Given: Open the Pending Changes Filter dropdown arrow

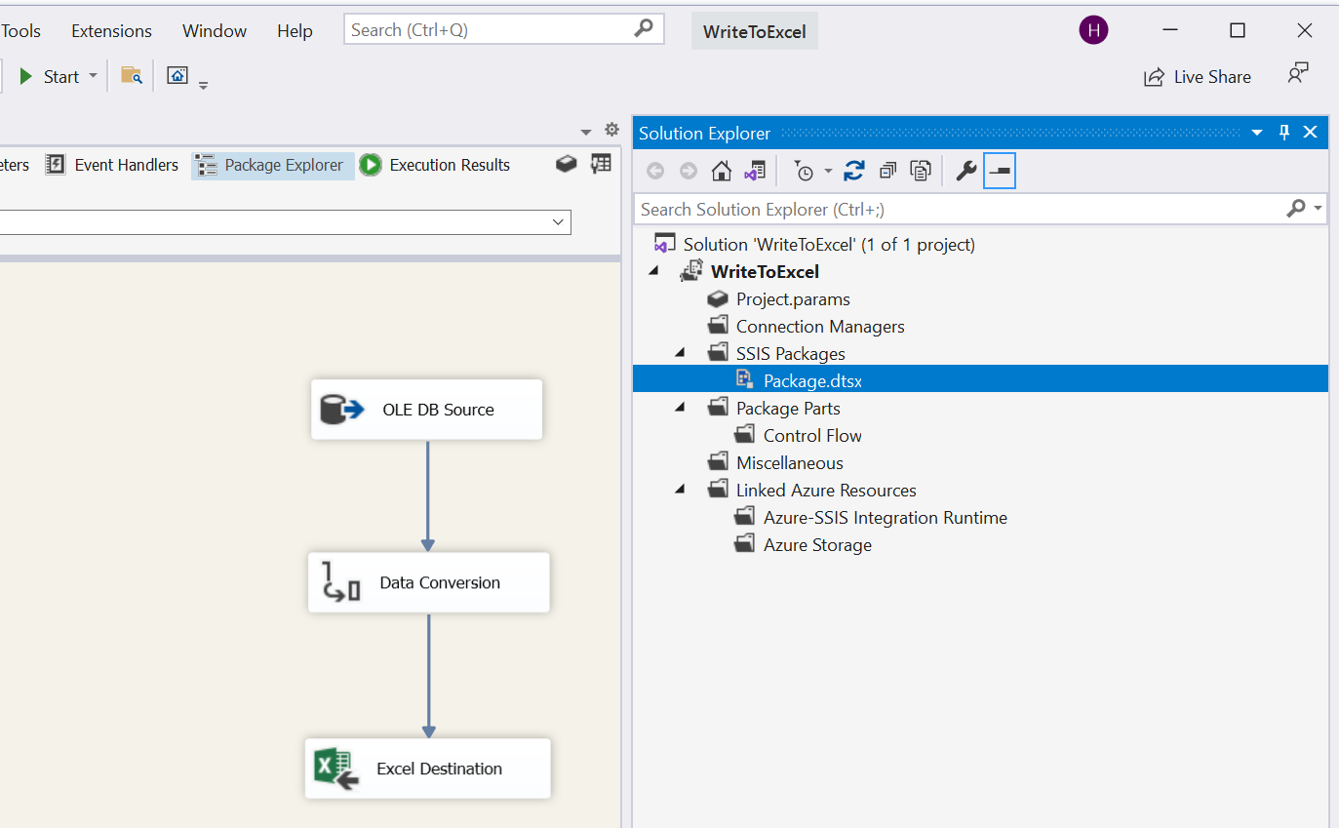Looking at the screenshot, I should (828, 172).
